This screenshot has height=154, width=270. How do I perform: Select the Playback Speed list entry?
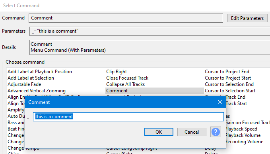tap(241, 129)
